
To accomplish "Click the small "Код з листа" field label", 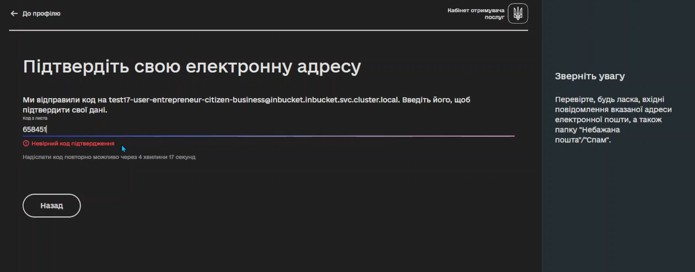I will coord(35,118).
